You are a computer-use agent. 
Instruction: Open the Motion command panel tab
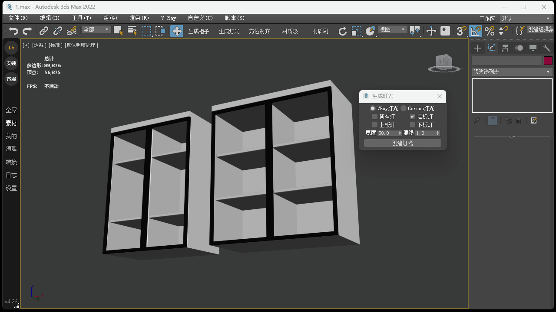point(519,48)
